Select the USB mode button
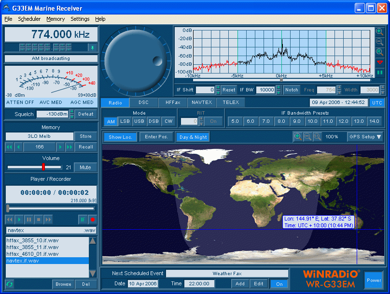Image resolution: width=390 pixels, height=294 pixels. (x=139, y=121)
